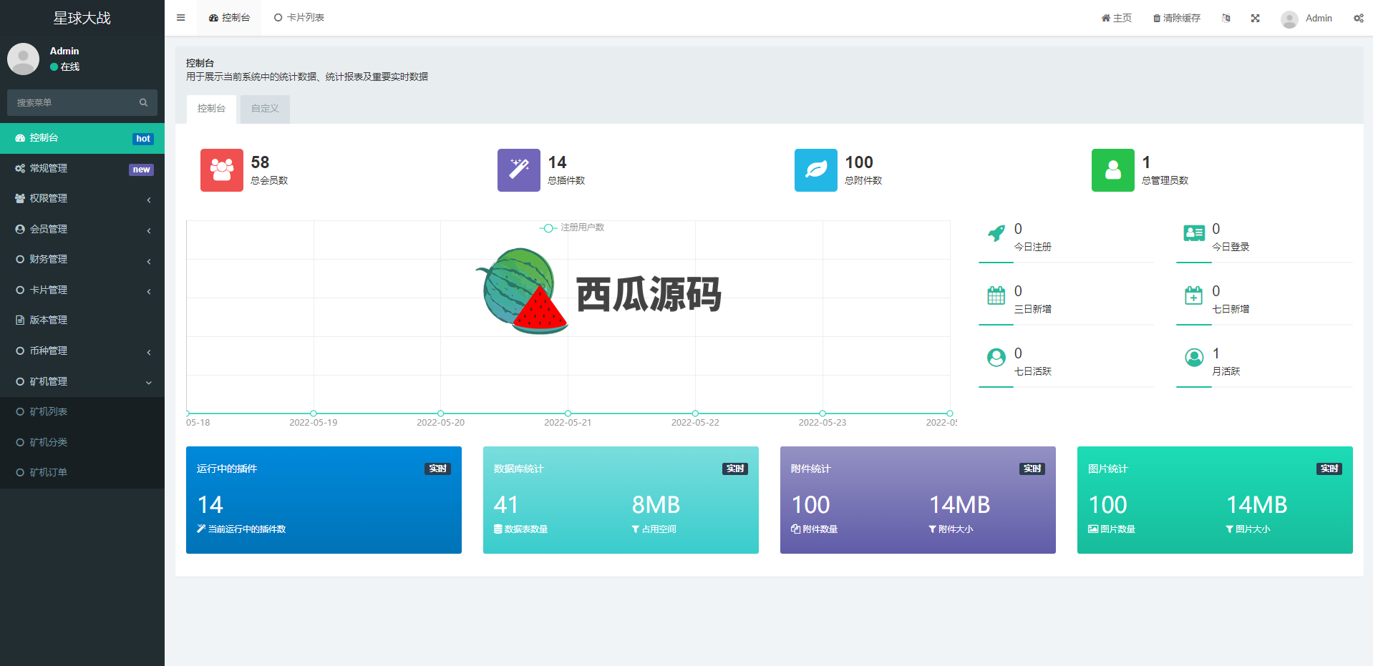Go to 主页 link in top bar
Viewport: 1373px width, 666px height.
tap(1116, 19)
